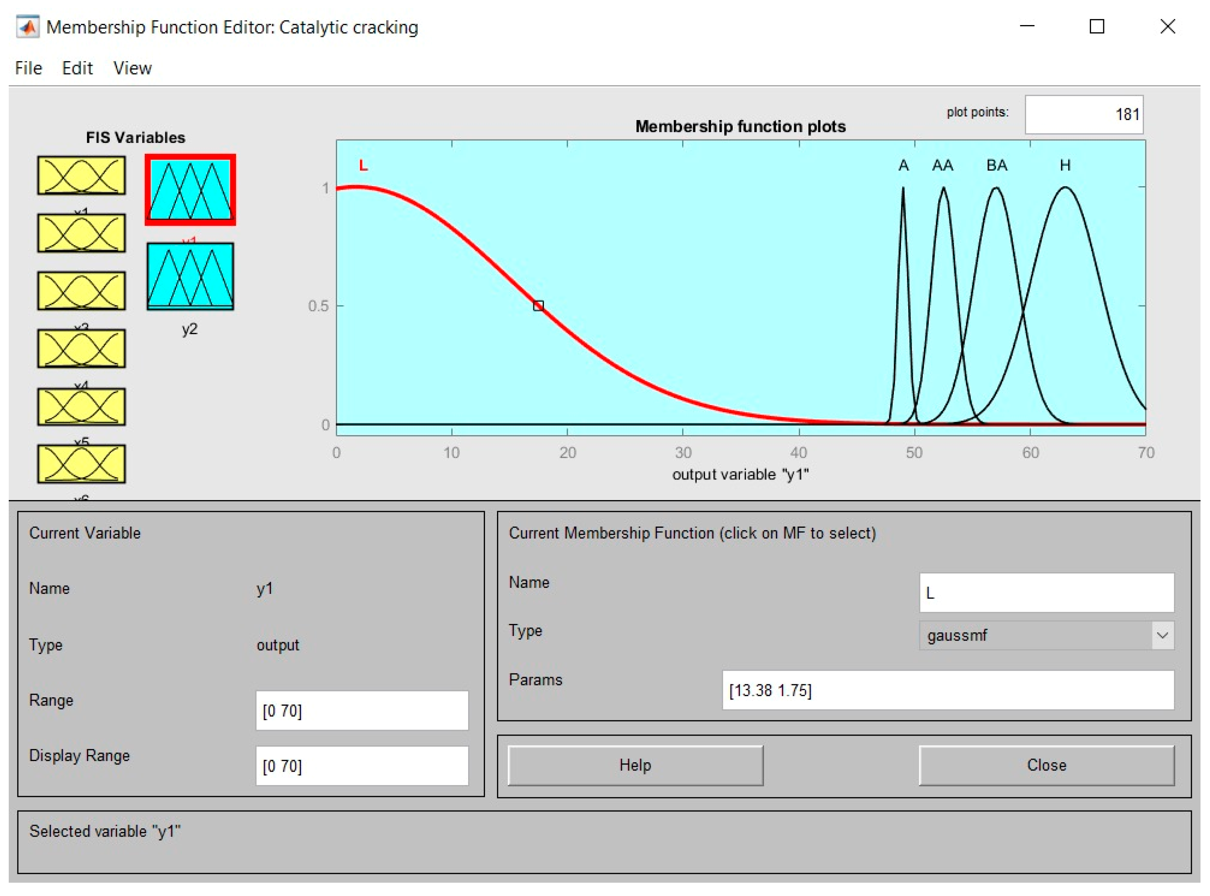Select the x6 input variable icon

click(x=81, y=464)
